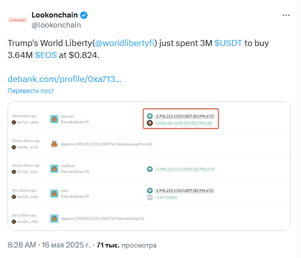This screenshot has width=301, height=258.
Task: Click the USDT token icon in red box
Action: click(150, 116)
